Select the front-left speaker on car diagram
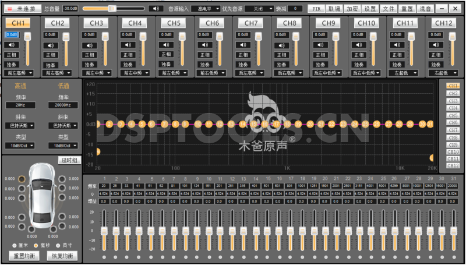Screen dimensions: 466x265 [x=22, y=179]
